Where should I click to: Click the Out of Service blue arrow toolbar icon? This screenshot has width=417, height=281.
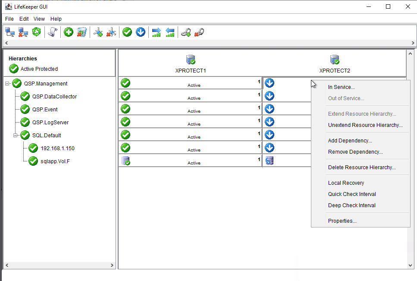point(141,32)
